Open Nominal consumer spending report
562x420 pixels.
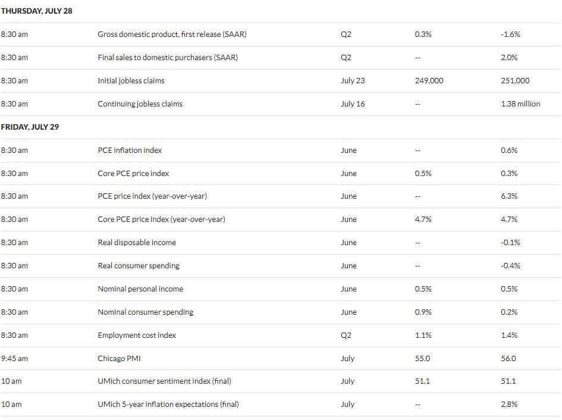[x=145, y=312]
